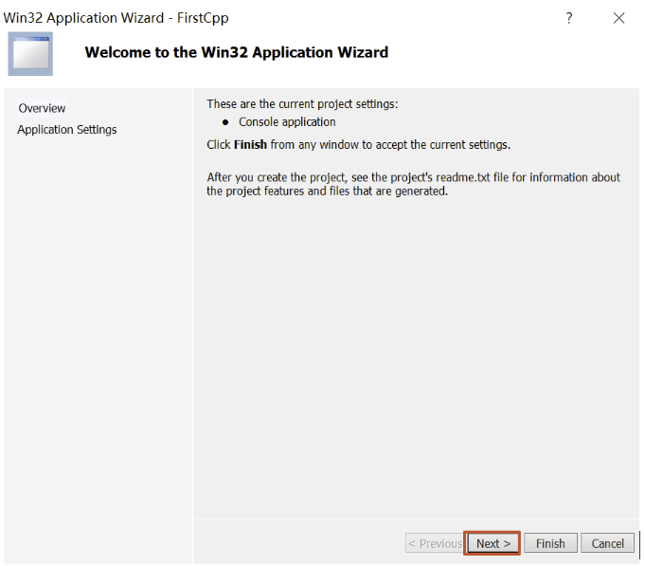
Task: Click the paragraph mentioning readme.txt
Action: click(x=413, y=184)
